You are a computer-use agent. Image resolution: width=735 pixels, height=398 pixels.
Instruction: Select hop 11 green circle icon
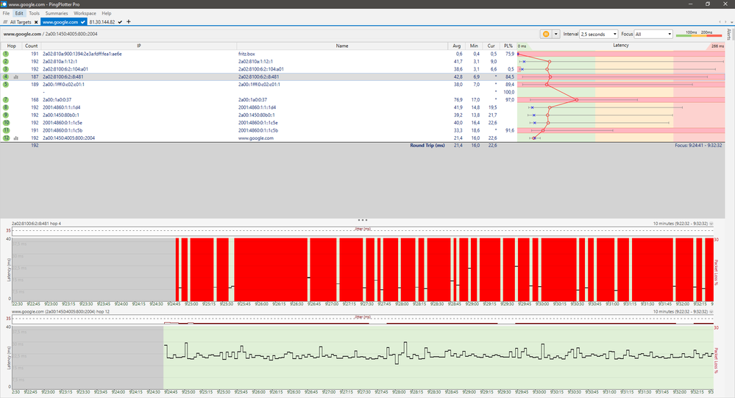click(x=6, y=130)
